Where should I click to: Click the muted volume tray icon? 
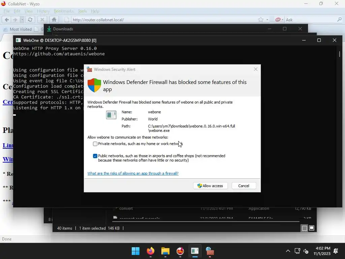(306, 251)
